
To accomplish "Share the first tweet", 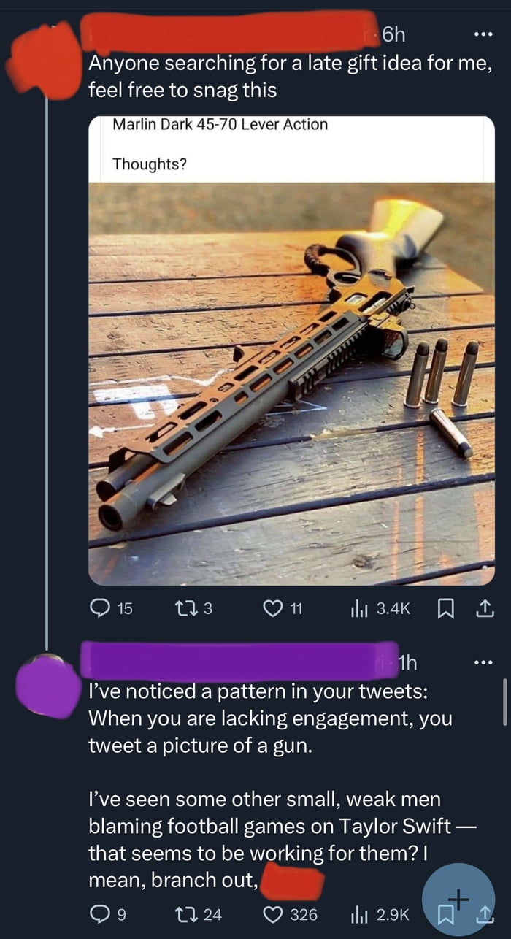I will tap(483, 608).
